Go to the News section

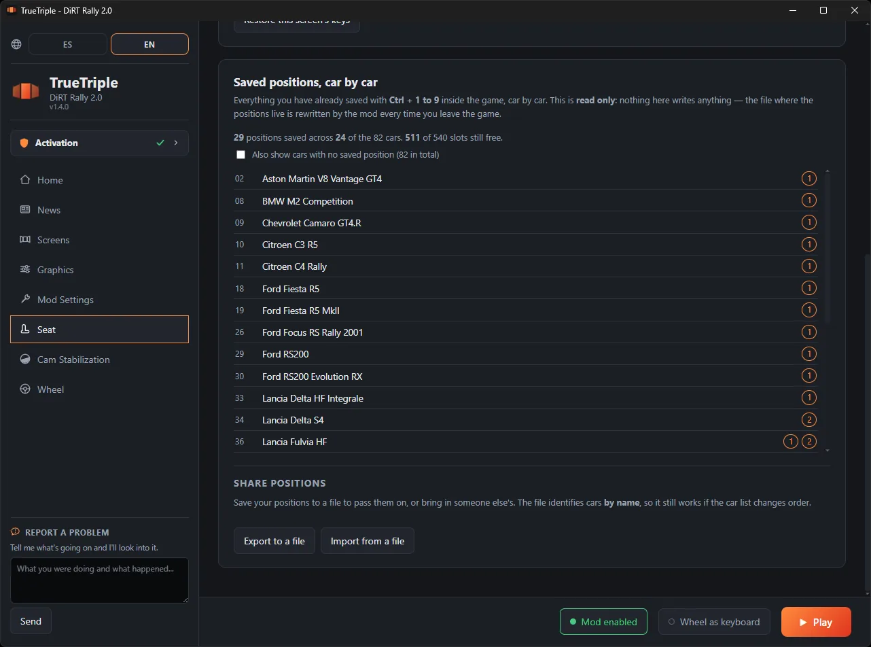(x=99, y=210)
